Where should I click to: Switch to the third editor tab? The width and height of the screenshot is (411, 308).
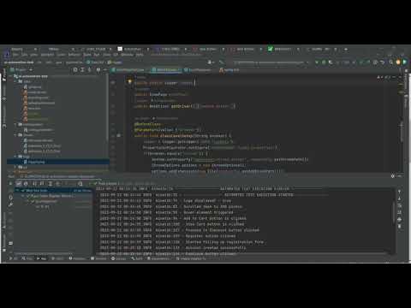tap(200, 70)
